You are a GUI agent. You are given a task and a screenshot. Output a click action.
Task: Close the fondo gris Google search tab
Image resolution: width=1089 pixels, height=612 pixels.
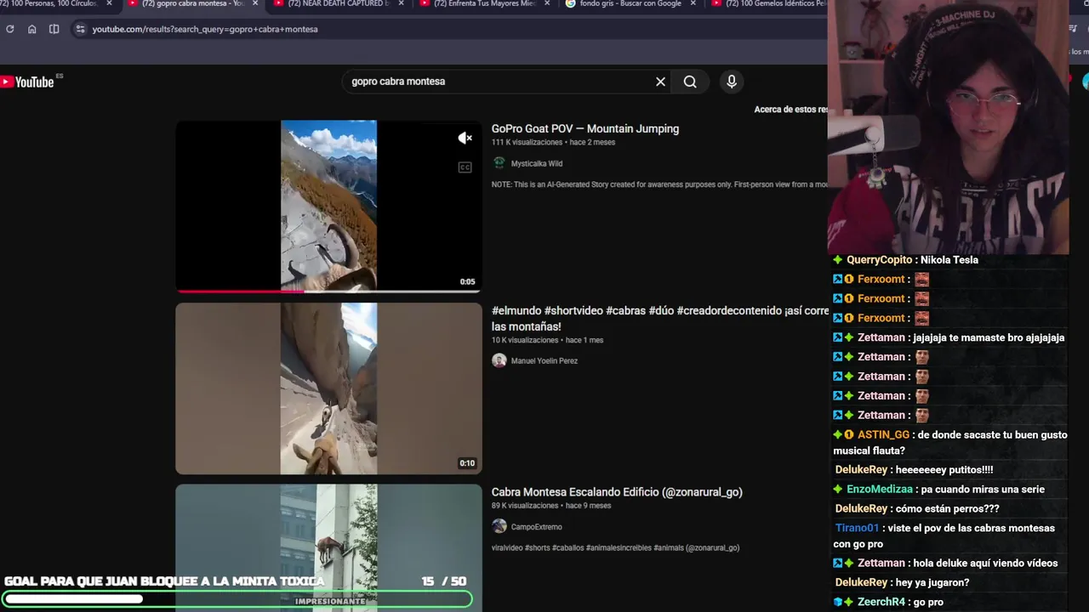click(x=693, y=3)
